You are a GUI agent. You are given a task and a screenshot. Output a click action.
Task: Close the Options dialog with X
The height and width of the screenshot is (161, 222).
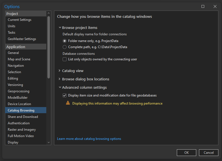[x=215, y=6]
